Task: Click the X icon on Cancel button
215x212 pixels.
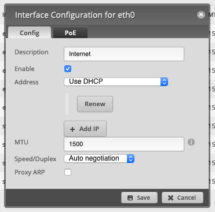Action: tap(170, 198)
